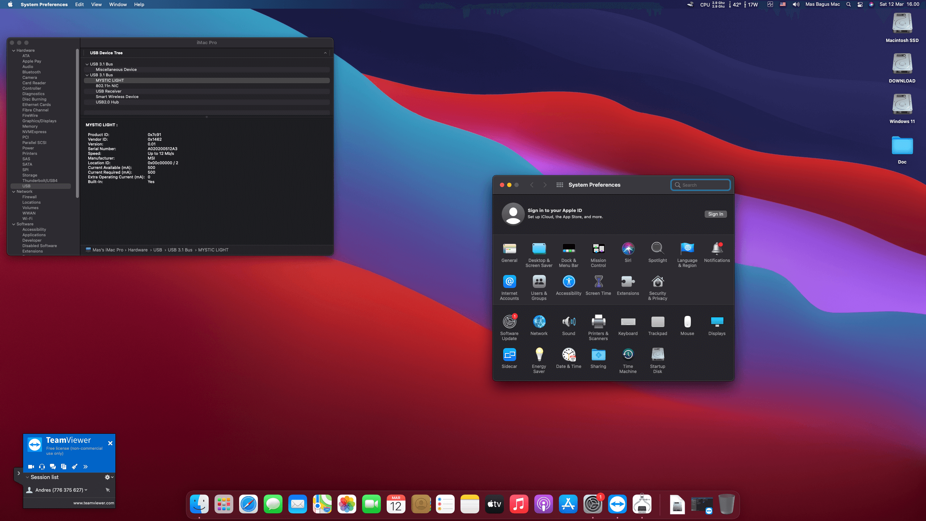This screenshot has width=926, height=521.
Task: Click the Sign In button
Action: (715, 214)
